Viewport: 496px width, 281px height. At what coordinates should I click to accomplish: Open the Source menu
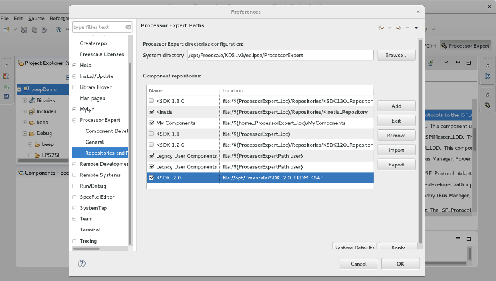click(37, 19)
